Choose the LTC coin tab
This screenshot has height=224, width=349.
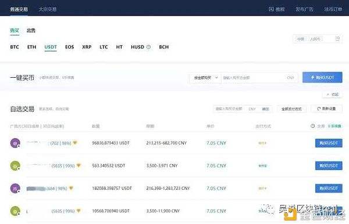pos(104,47)
